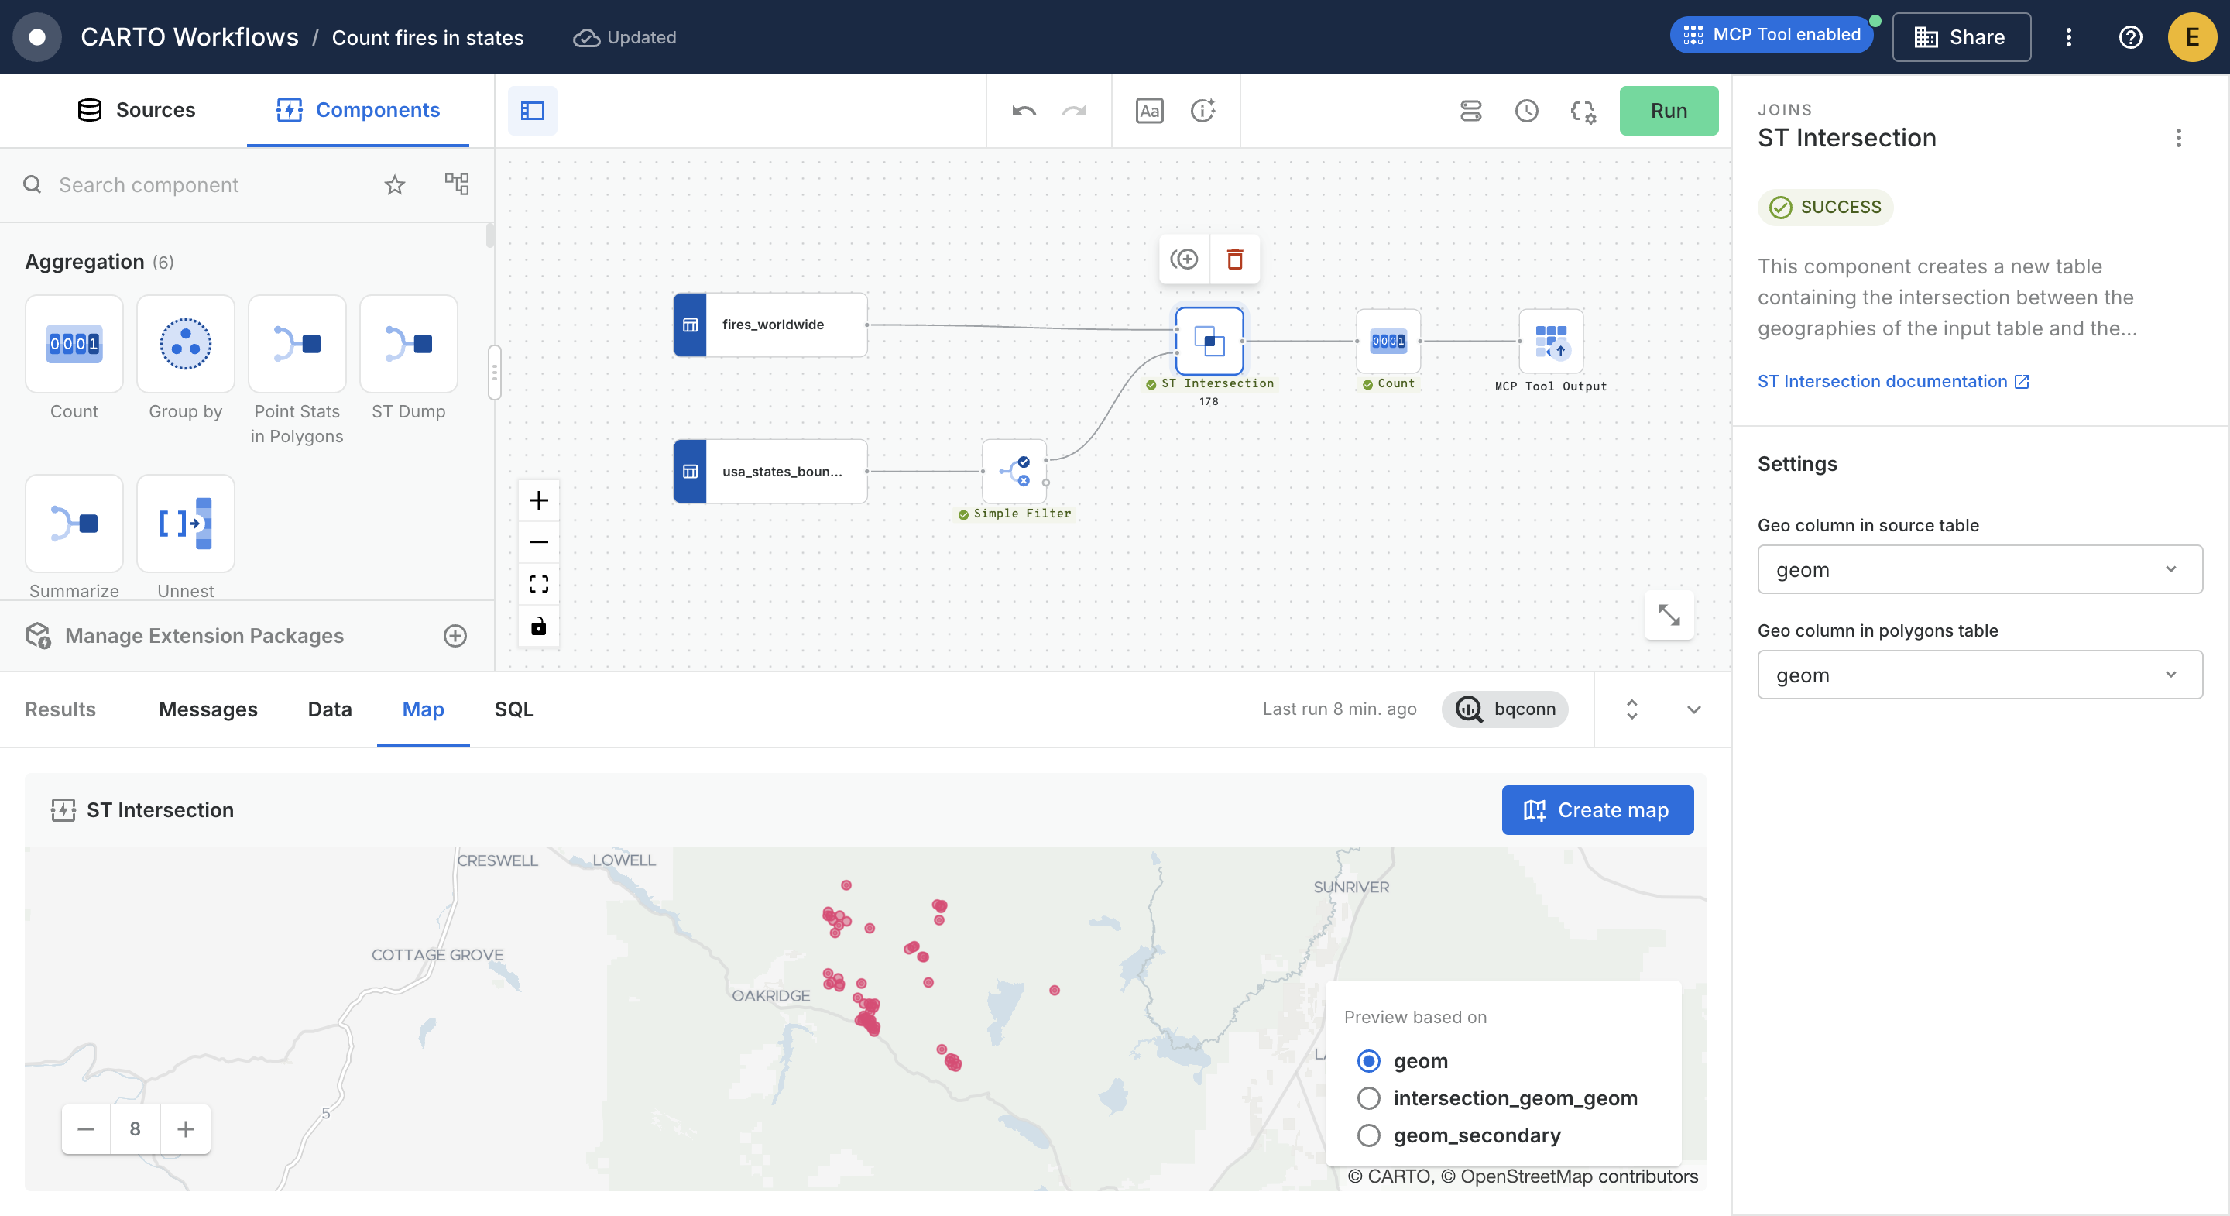Open Geo column in polygons table dropdown
This screenshot has height=1216, width=2230.
coord(1979,675)
